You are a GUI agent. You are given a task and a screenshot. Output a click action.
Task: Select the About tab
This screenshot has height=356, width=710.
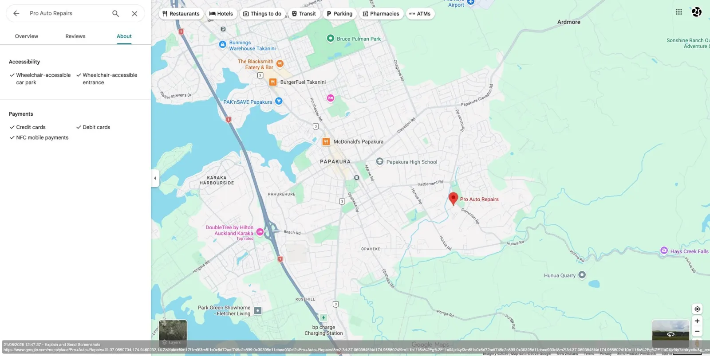[x=124, y=36]
